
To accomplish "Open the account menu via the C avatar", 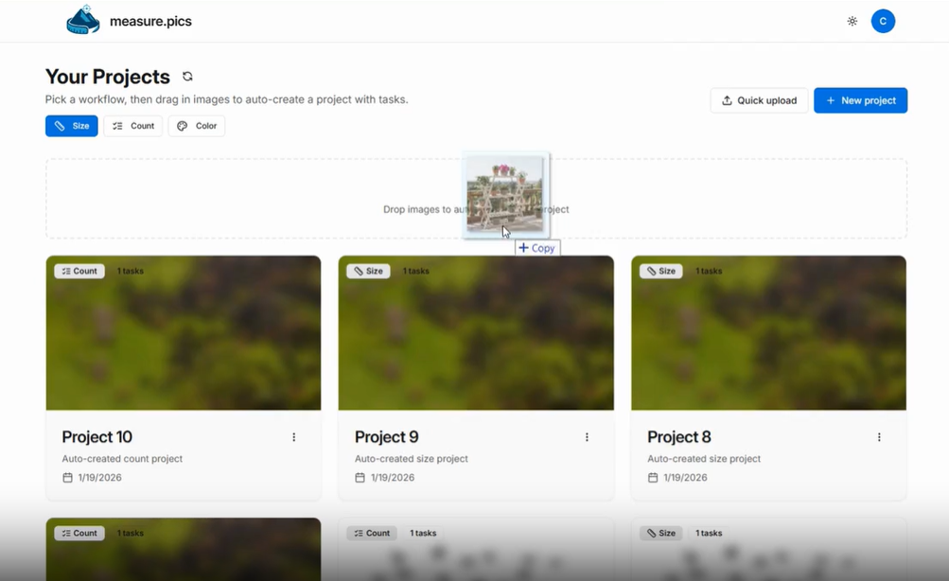I will click(x=882, y=20).
